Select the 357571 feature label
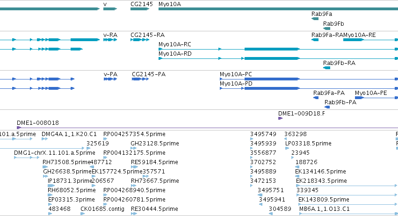The image size is (398, 216). (x=154, y=172)
